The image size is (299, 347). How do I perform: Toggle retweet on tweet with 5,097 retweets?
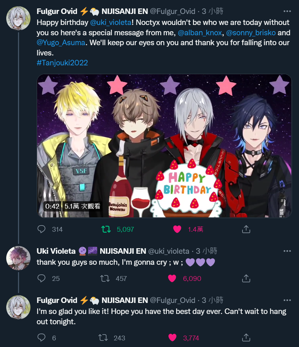pos(106,229)
